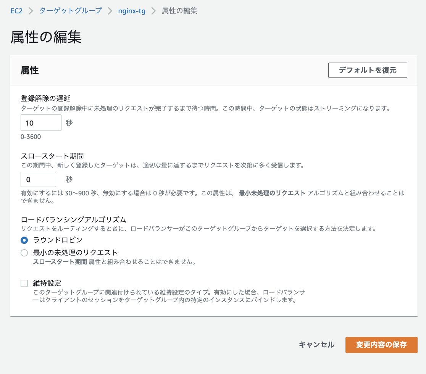Click デフォルトを復元 to restore defaults
This screenshot has width=426, height=374.
pos(367,70)
